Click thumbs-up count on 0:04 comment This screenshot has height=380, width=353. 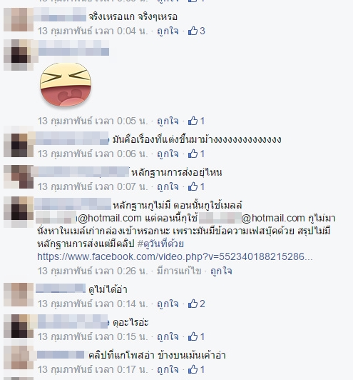click(x=203, y=31)
